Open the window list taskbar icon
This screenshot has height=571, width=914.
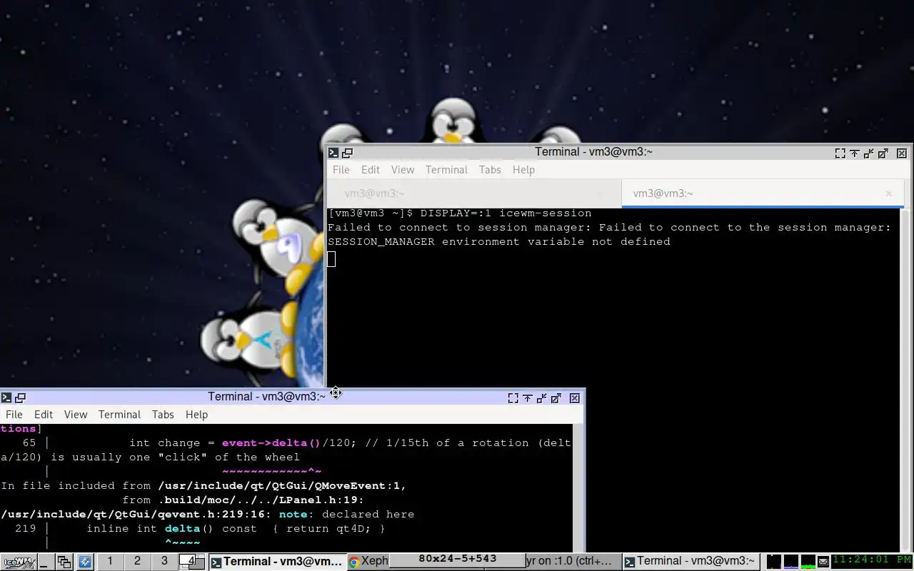tap(64, 562)
